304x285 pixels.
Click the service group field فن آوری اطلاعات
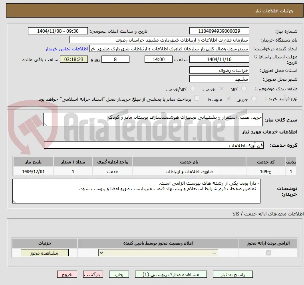153,145
